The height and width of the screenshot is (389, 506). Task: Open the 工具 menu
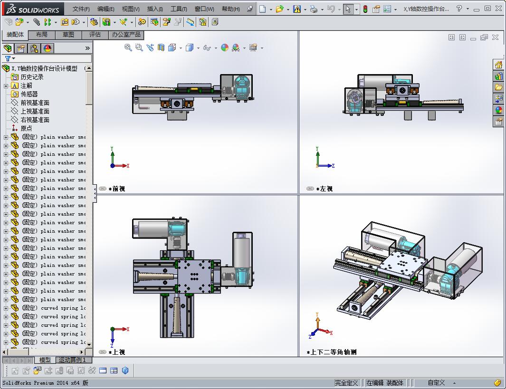(179, 9)
